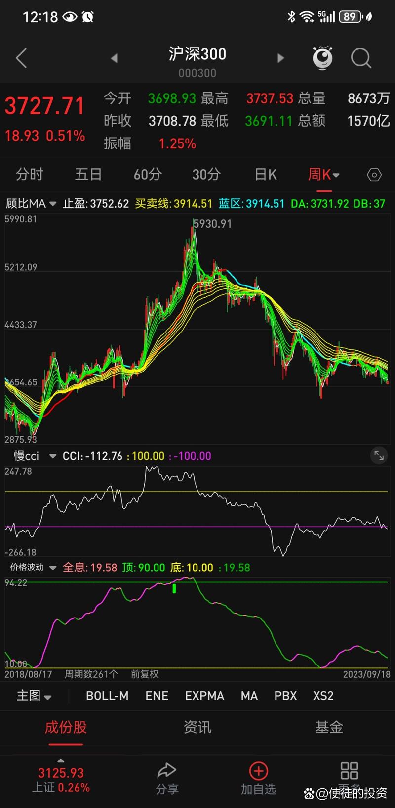Switch to the 60分 tab
The height and width of the screenshot is (808, 395).
[x=148, y=174]
